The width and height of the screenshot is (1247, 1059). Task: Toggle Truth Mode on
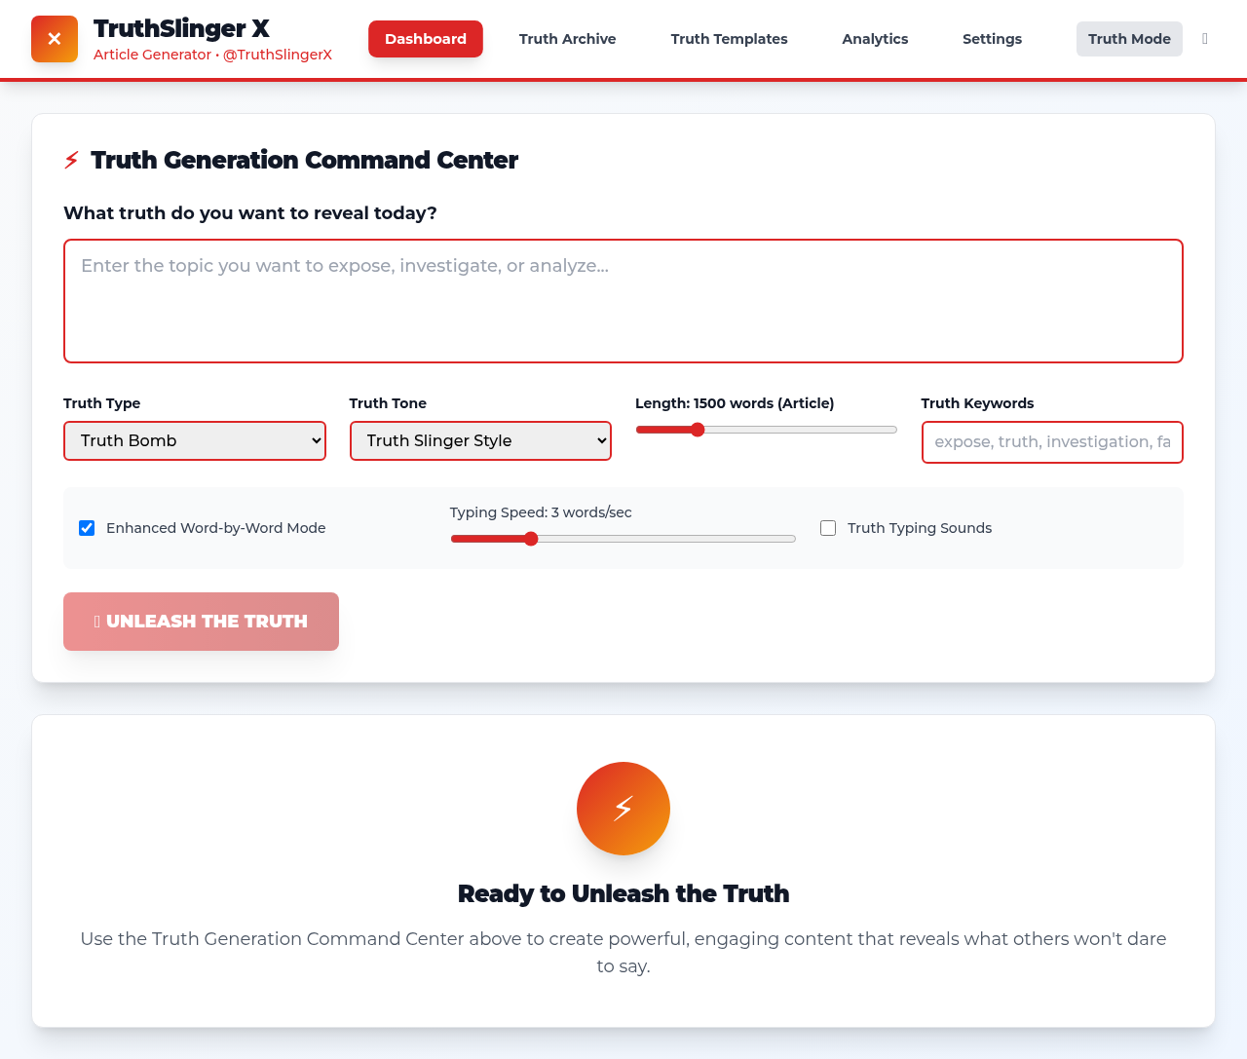point(1129,39)
